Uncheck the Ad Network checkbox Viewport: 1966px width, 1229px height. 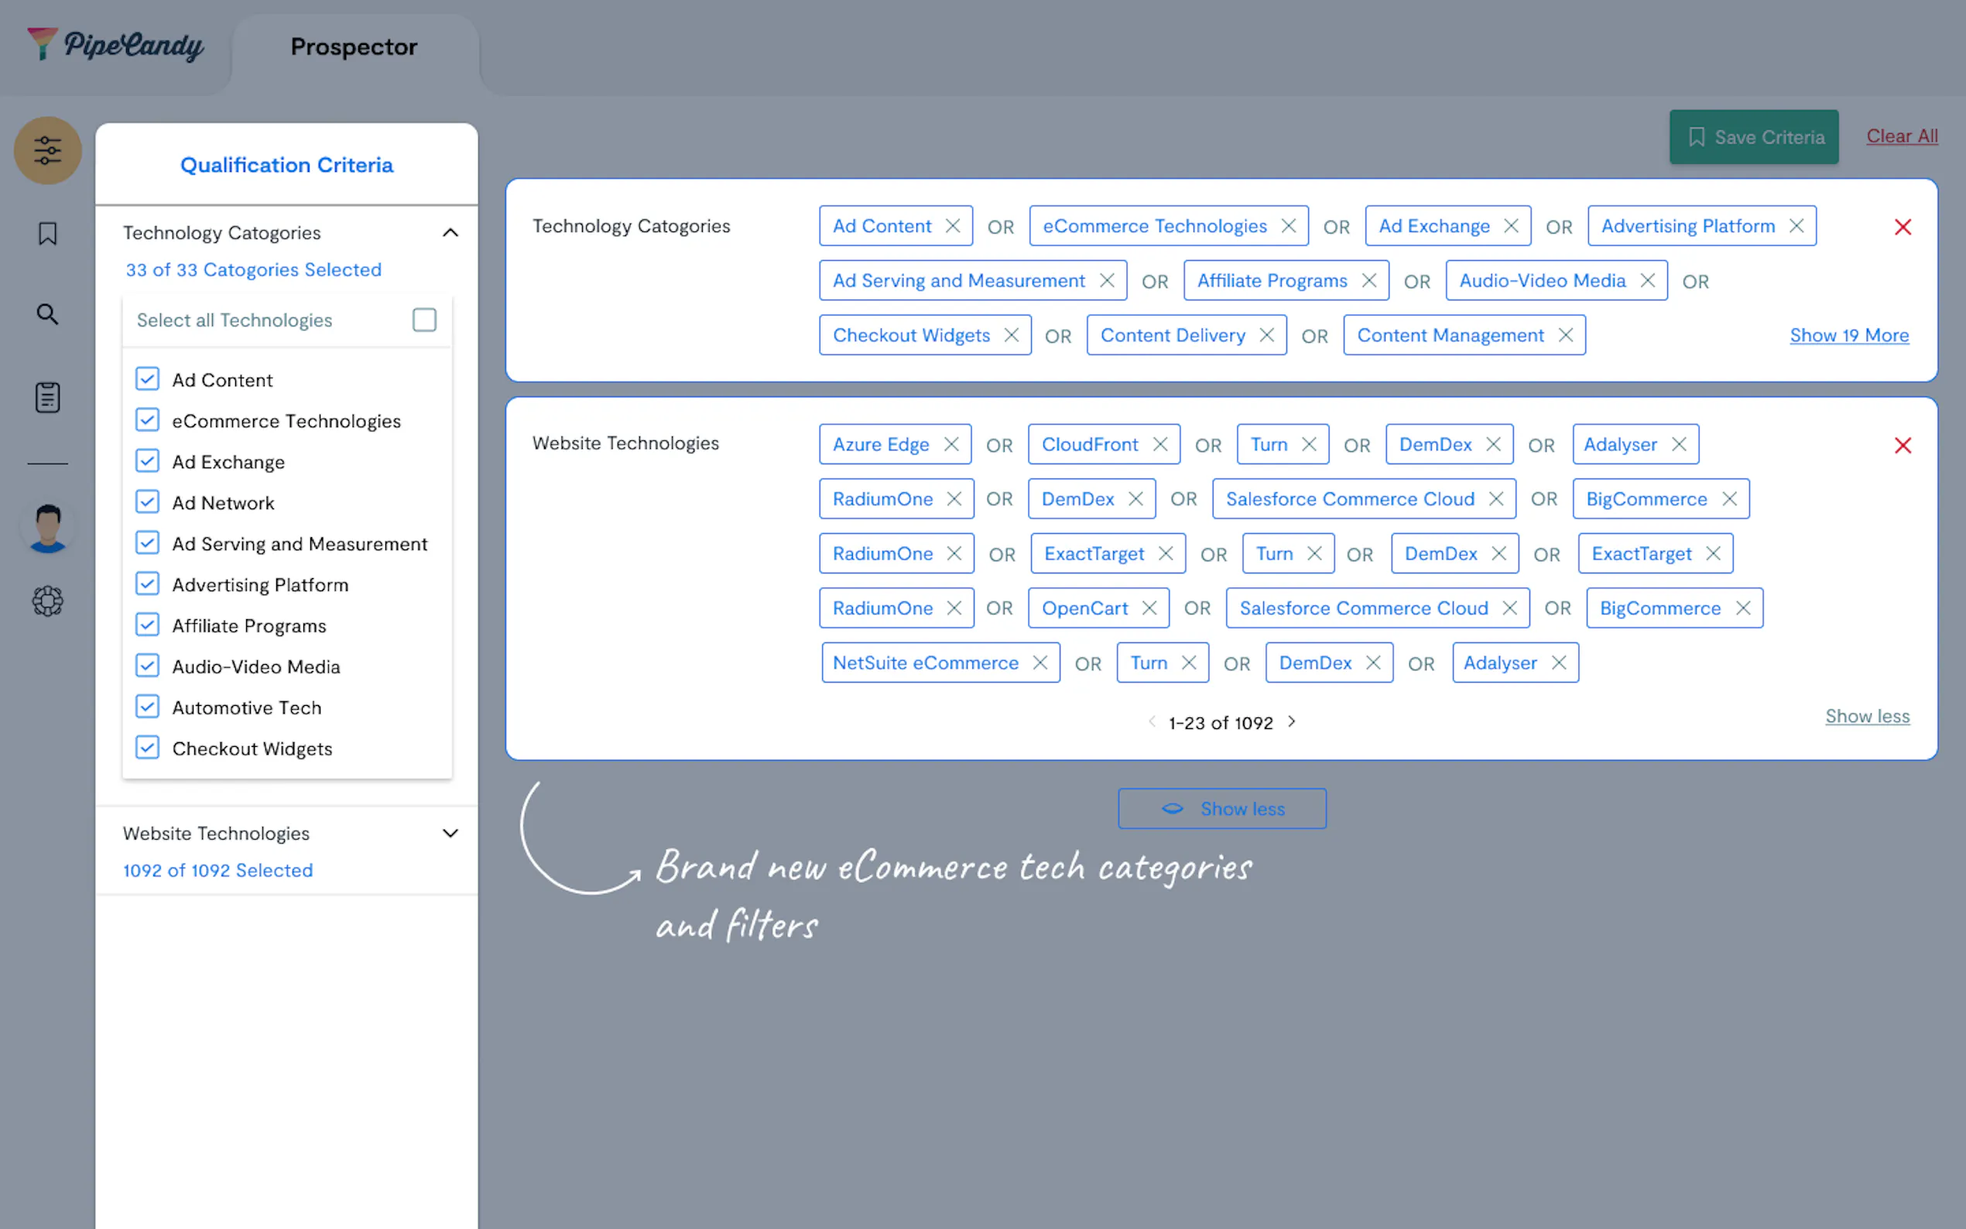pyautogui.click(x=147, y=502)
